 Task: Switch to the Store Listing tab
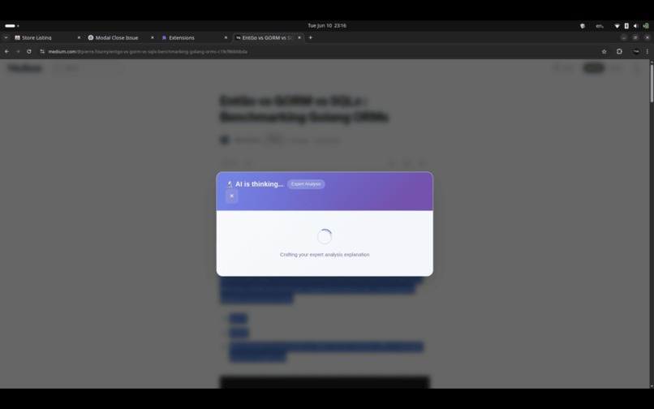[48, 37]
